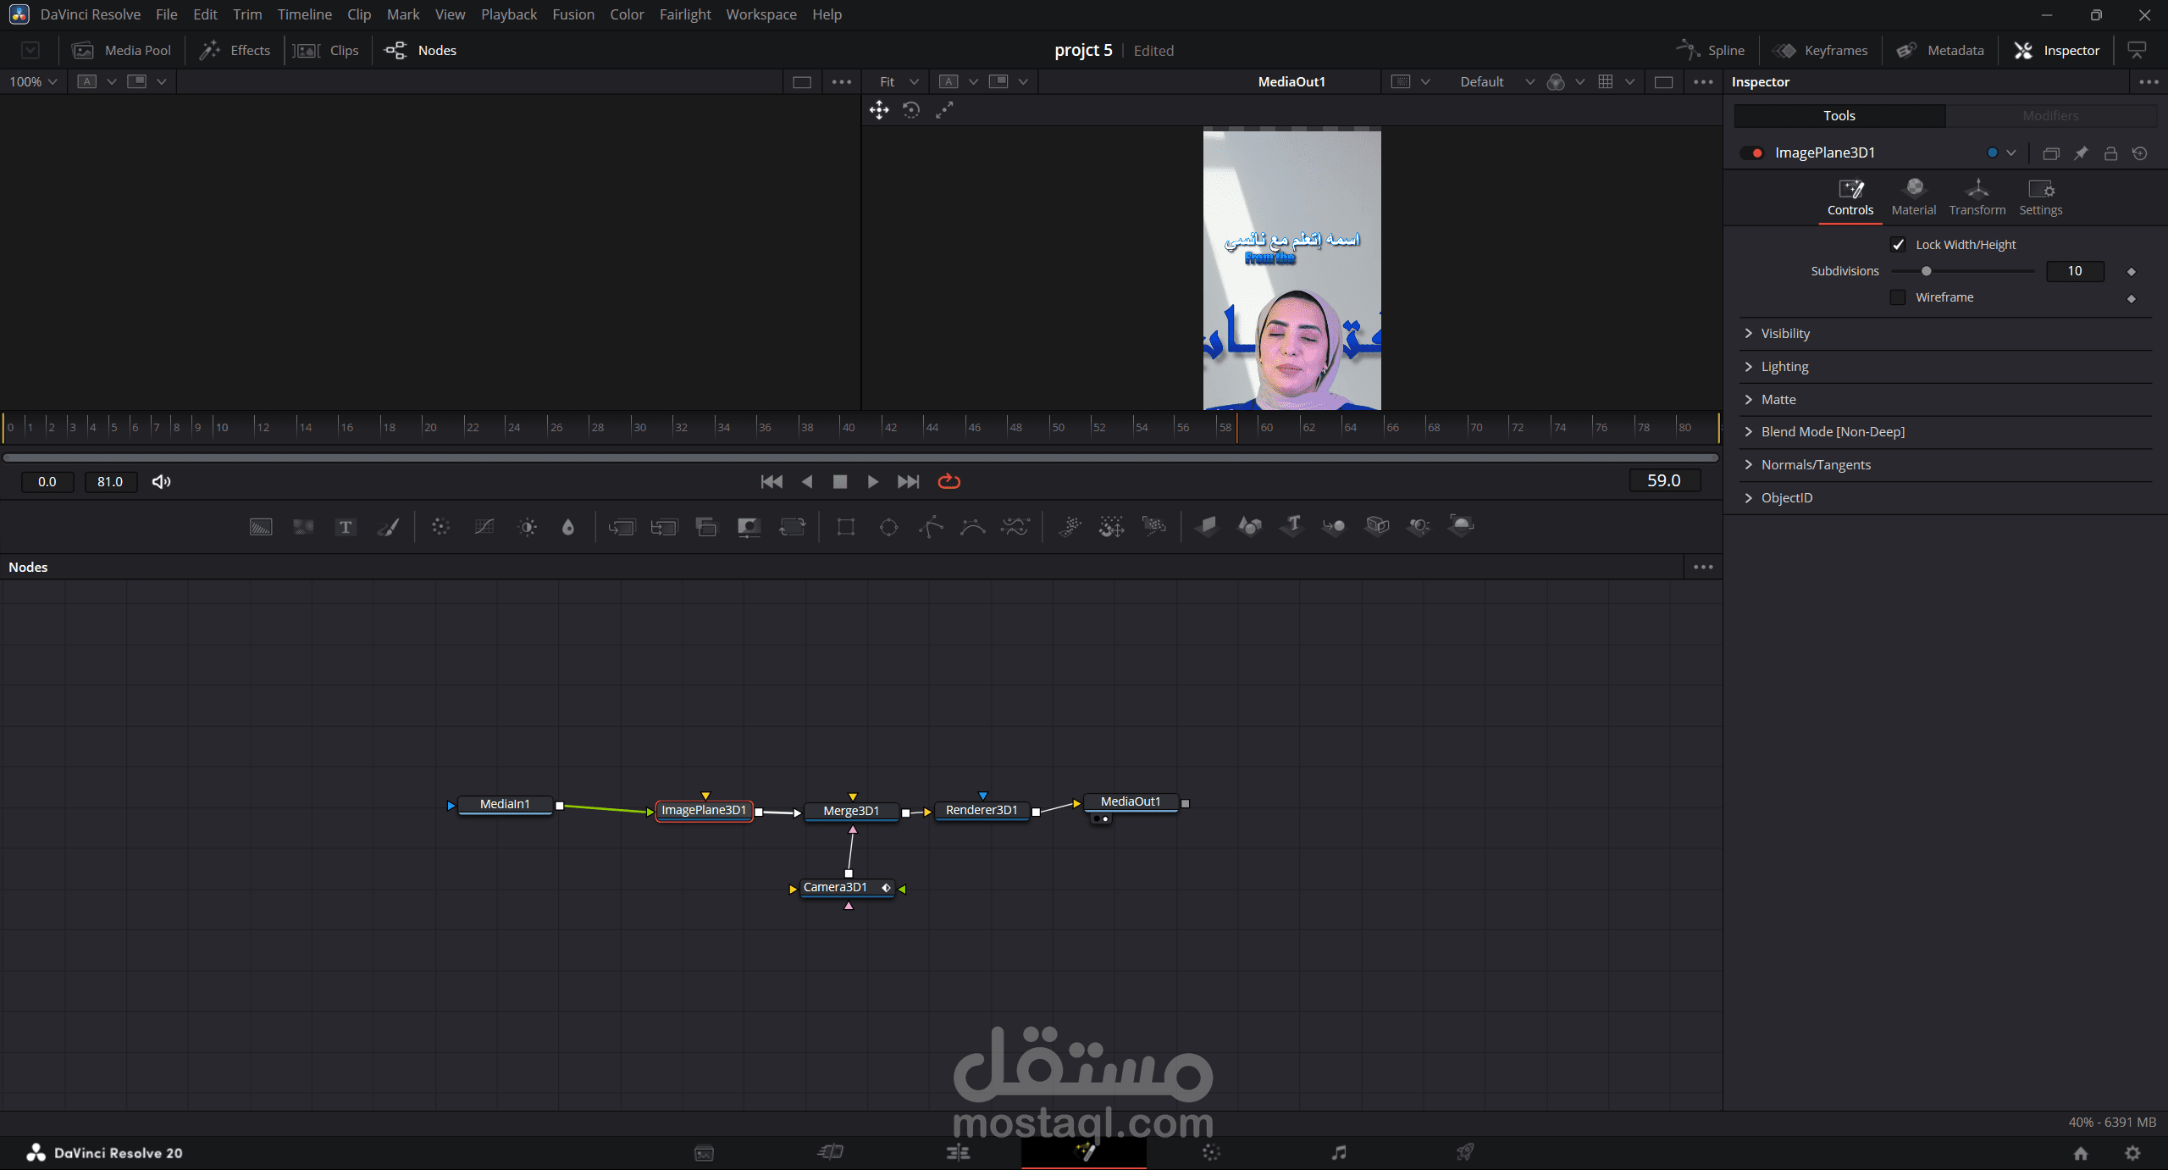Toggle the loop playback button
Screen dimensions: 2168x1170
tap(949, 482)
